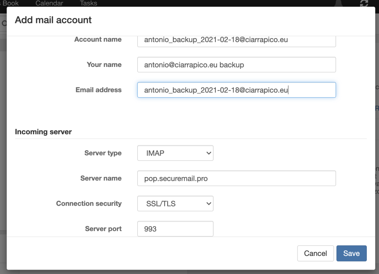Click into the Your name field

coord(236,65)
